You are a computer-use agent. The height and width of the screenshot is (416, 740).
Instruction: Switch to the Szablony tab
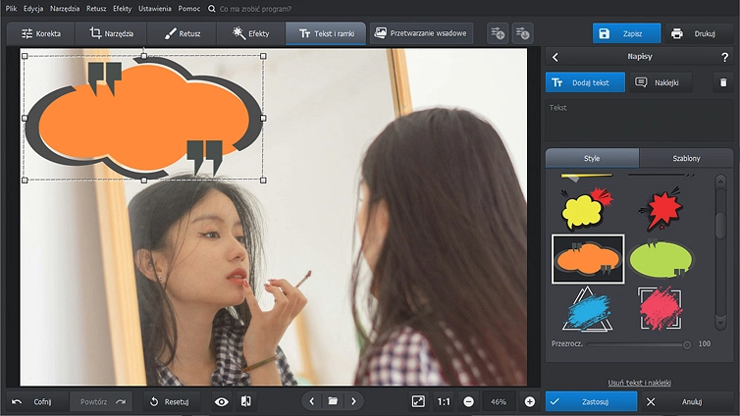coord(686,158)
